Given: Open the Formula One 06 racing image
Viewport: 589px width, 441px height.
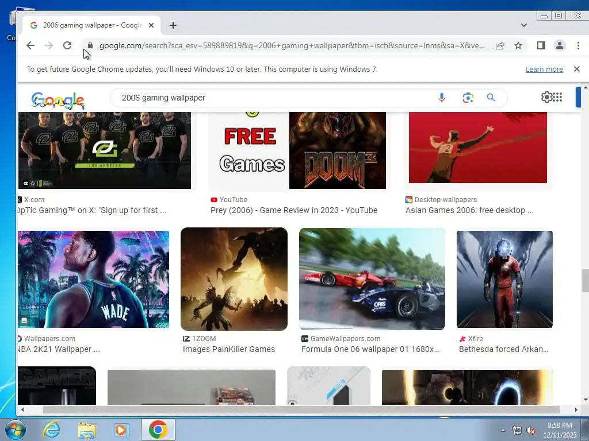Looking at the screenshot, I should [372, 279].
